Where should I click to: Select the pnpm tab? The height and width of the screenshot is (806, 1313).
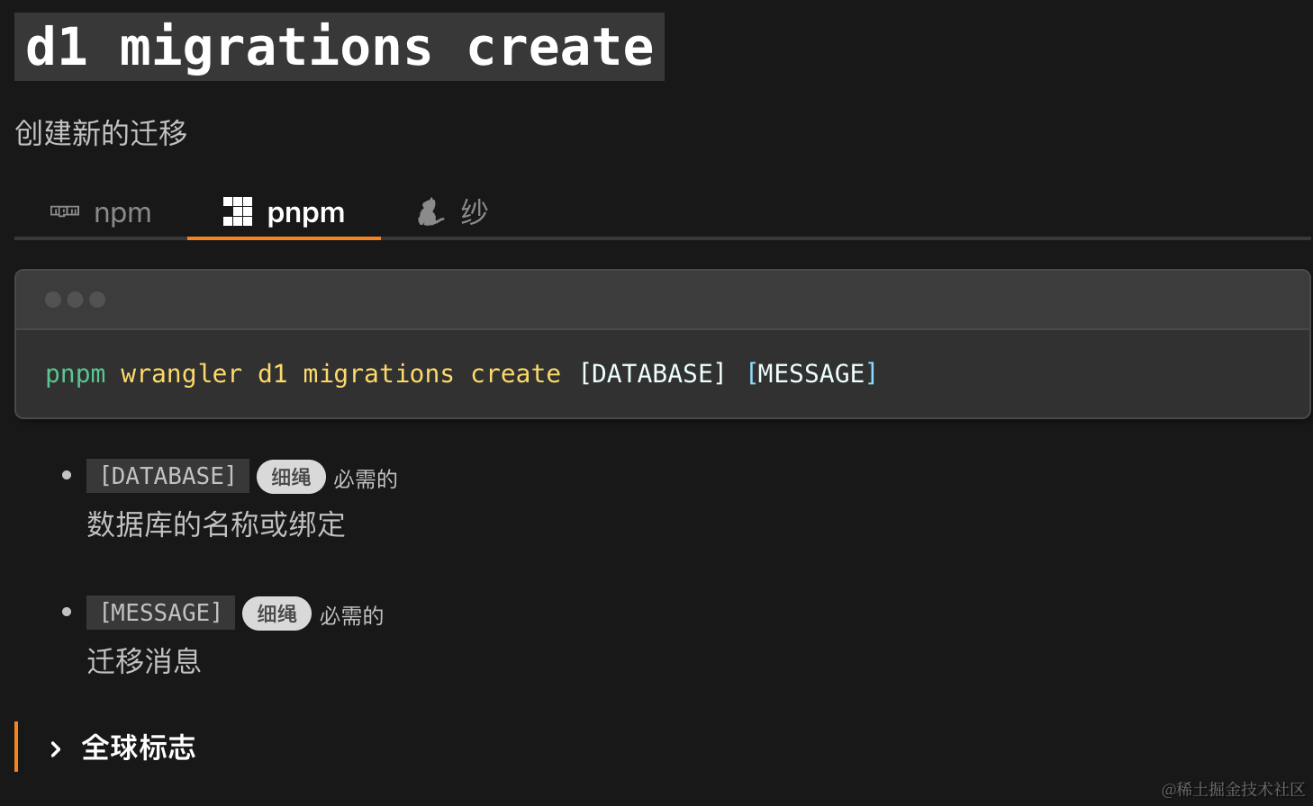pyautogui.click(x=284, y=212)
